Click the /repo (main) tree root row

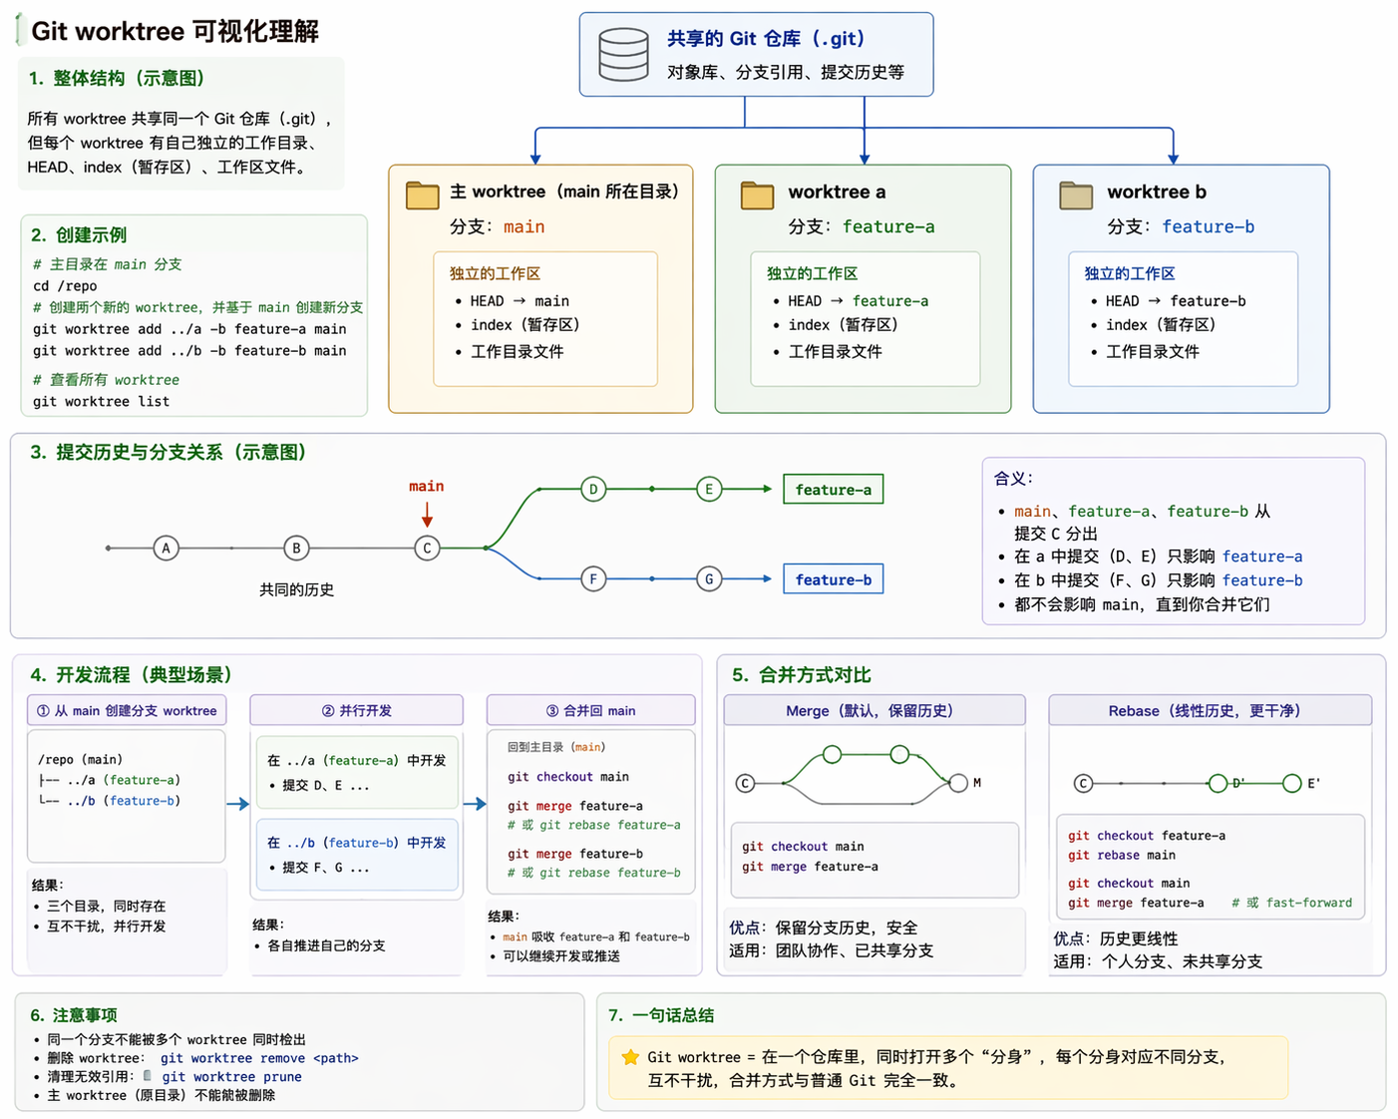click(x=80, y=759)
